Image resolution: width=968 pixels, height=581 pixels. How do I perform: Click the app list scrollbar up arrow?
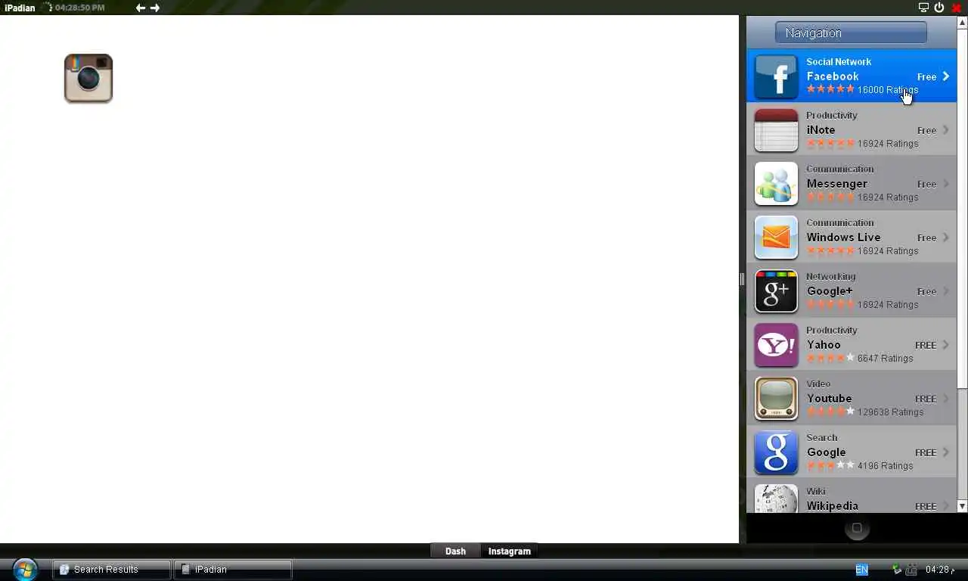pos(962,22)
